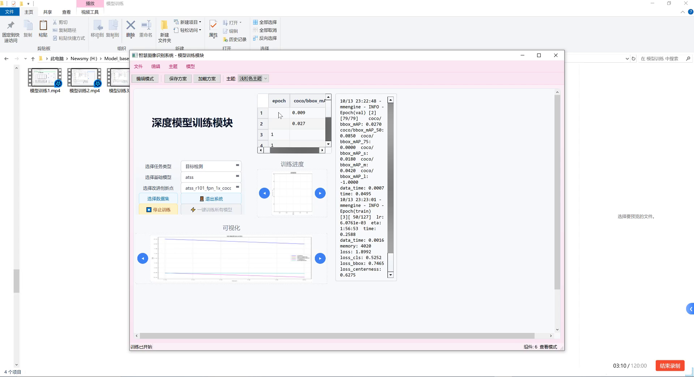Open the 文件 menu in training module
Screen dimensions: 694x377
(138, 67)
